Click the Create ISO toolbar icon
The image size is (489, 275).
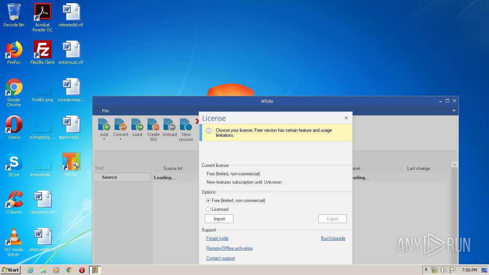153,125
